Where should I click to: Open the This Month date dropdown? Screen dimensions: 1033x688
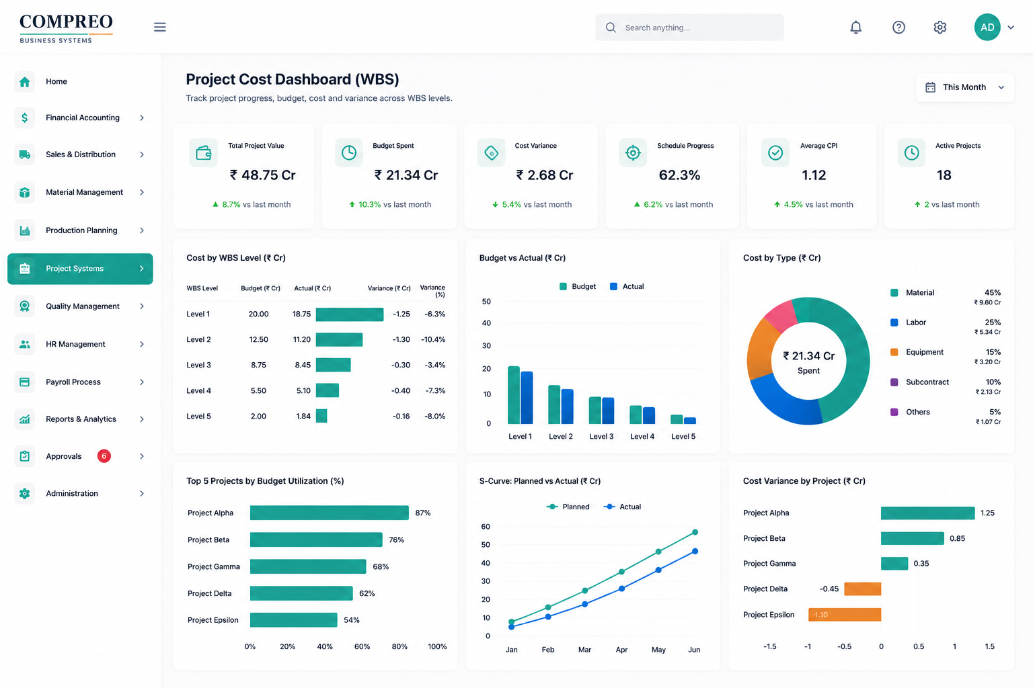click(964, 87)
